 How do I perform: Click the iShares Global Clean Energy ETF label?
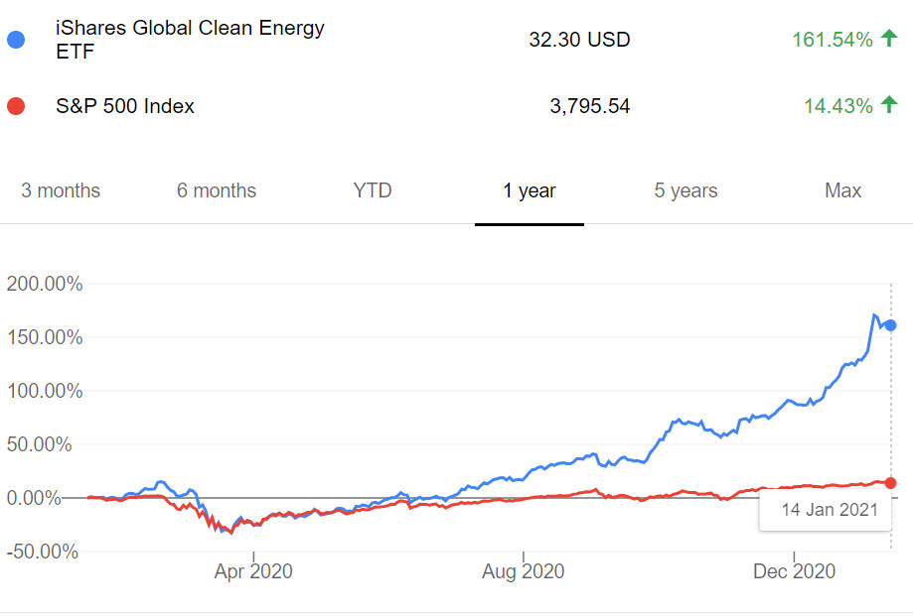(x=189, y=40)
